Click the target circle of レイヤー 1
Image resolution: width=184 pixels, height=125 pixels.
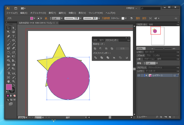point(175,75)
